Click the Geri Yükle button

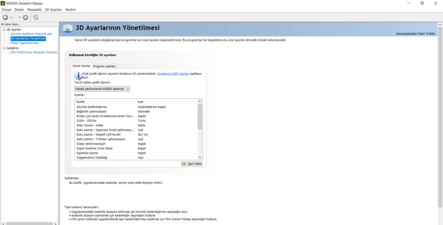(x=192, y=164)
